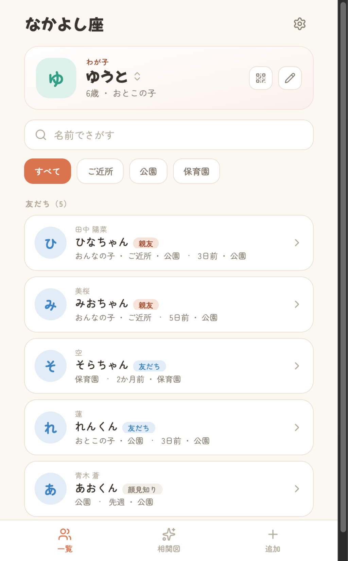Edit ゆうと's profile with pencil icon

(290, 78)
